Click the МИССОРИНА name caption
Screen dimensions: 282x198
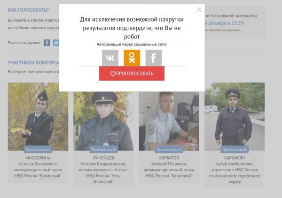click(38, 158)
